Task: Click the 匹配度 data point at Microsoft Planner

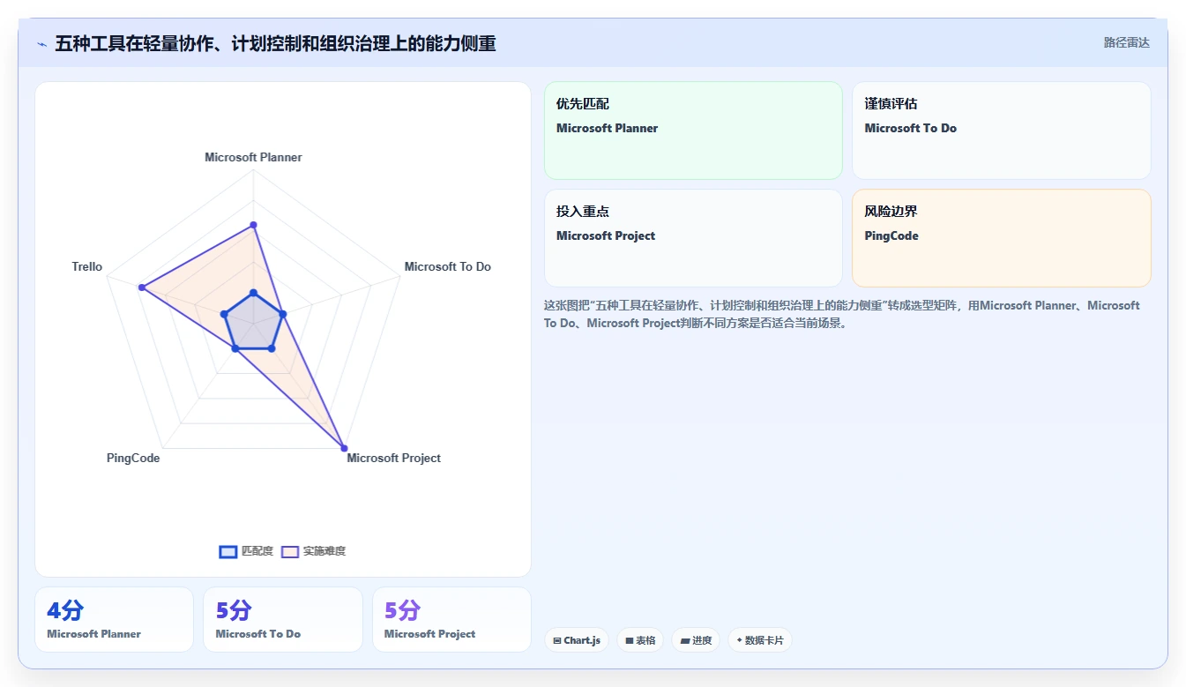Action: point(253,293)
